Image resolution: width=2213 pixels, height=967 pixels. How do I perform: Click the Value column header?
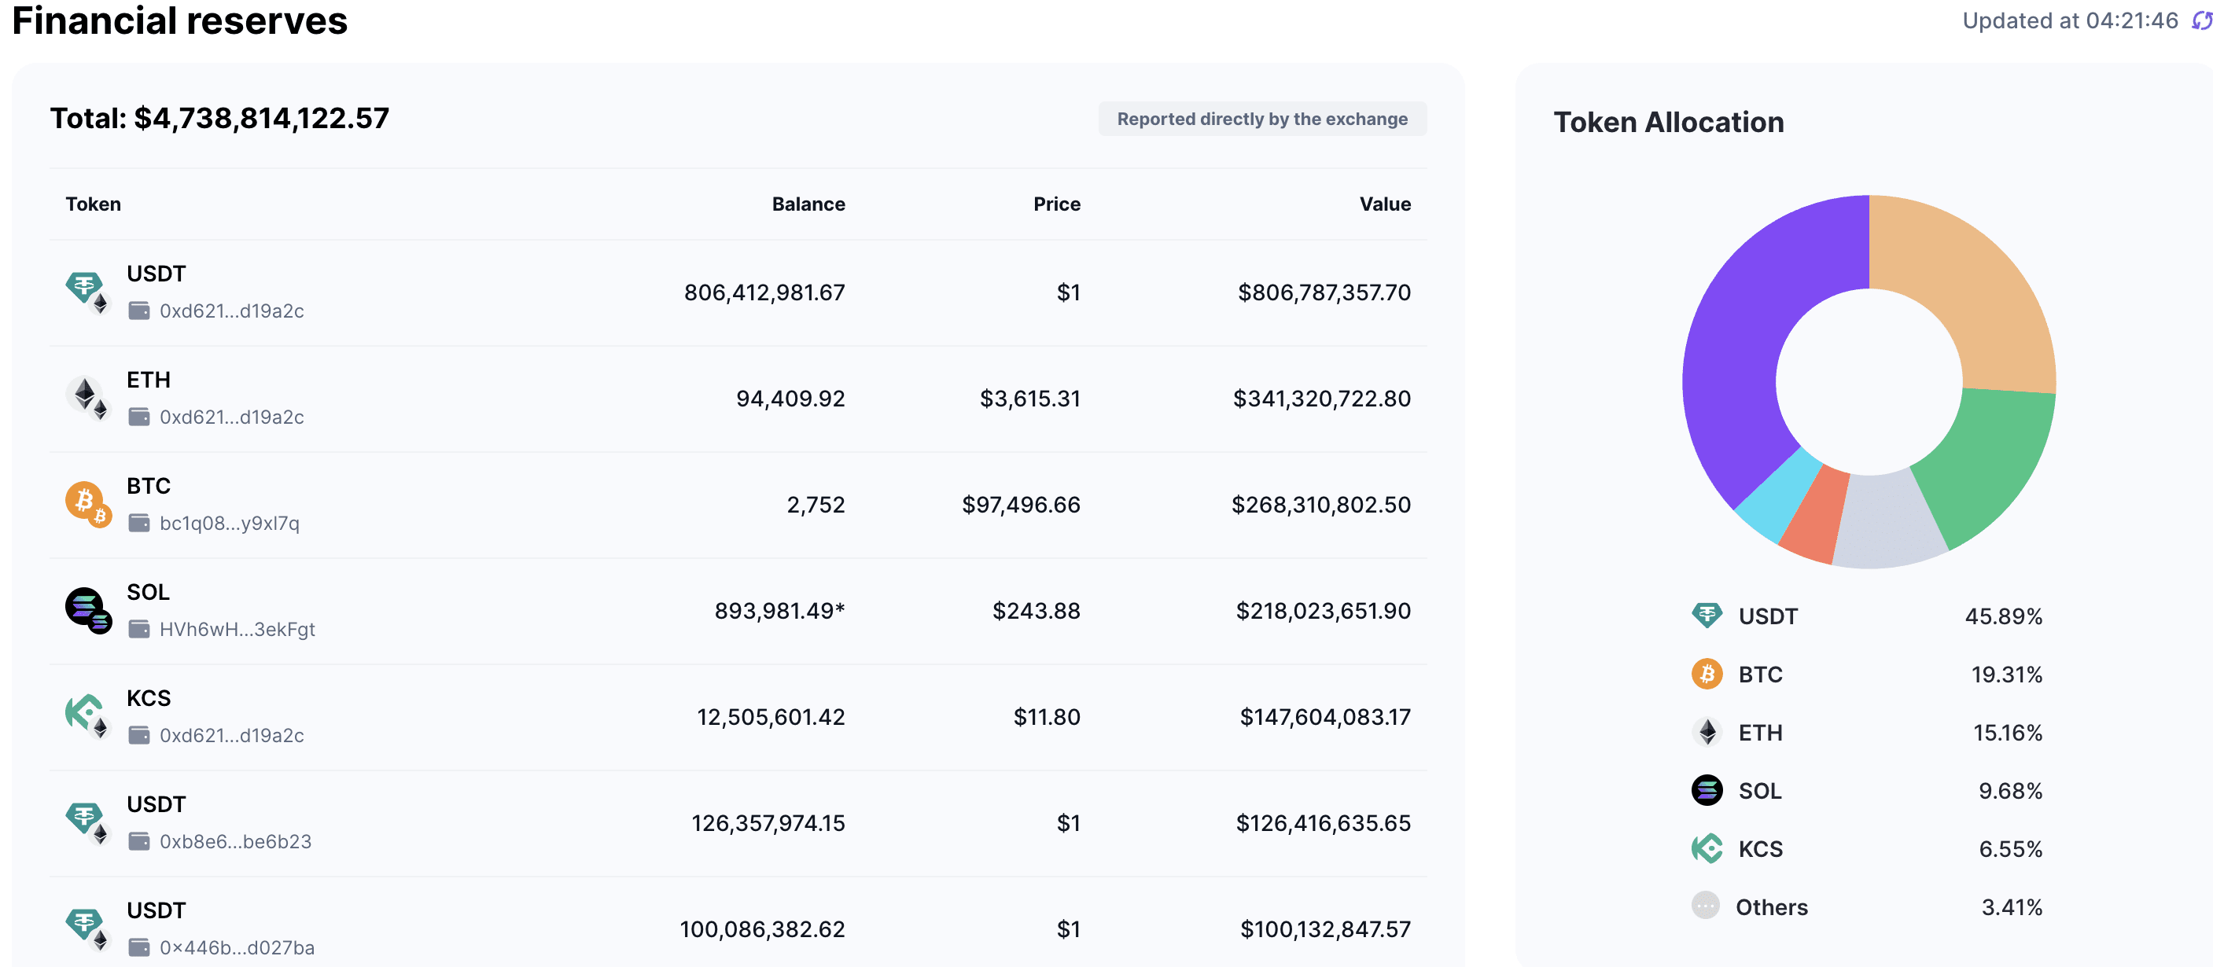1384,204
